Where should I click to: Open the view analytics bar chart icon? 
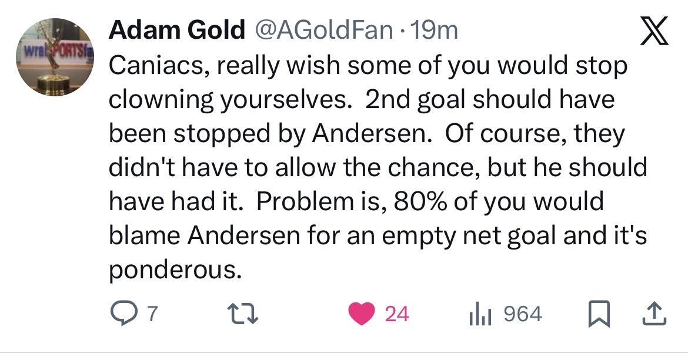[480, 315]
